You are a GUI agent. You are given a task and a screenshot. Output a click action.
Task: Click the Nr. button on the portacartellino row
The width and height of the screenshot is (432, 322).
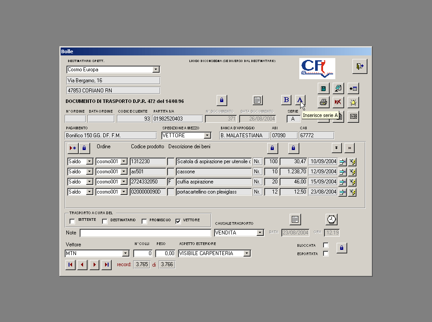click(257, 192)
